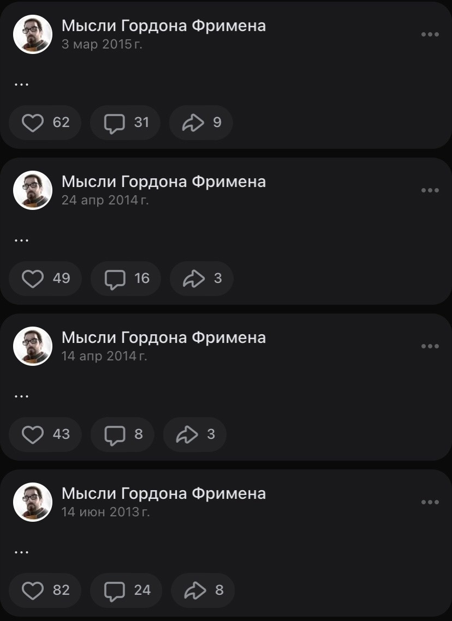This screenshot has width=452, height=621.
Task: Like the 3 мар 2015 post
Action: pyautogui.click(x=45, y=122)
